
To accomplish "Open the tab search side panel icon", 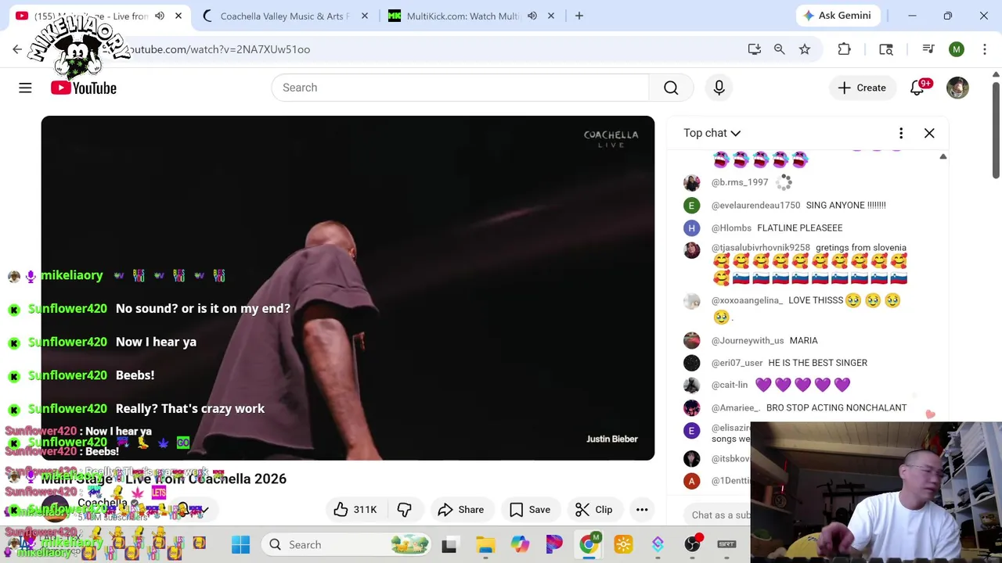I will coord(886,49).
